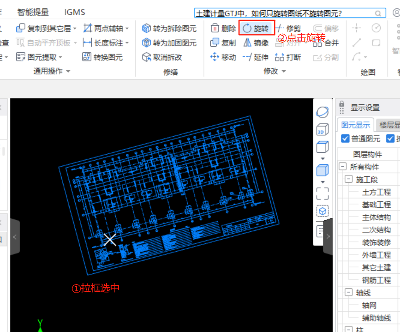Screen dimensions: 400x332
Task: Open the 图元提取 dropdown arrow
Action: (60, 57)
